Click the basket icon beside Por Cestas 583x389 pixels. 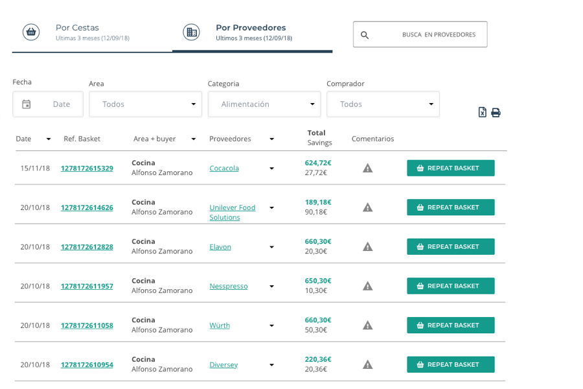click(x=31, y=32)
